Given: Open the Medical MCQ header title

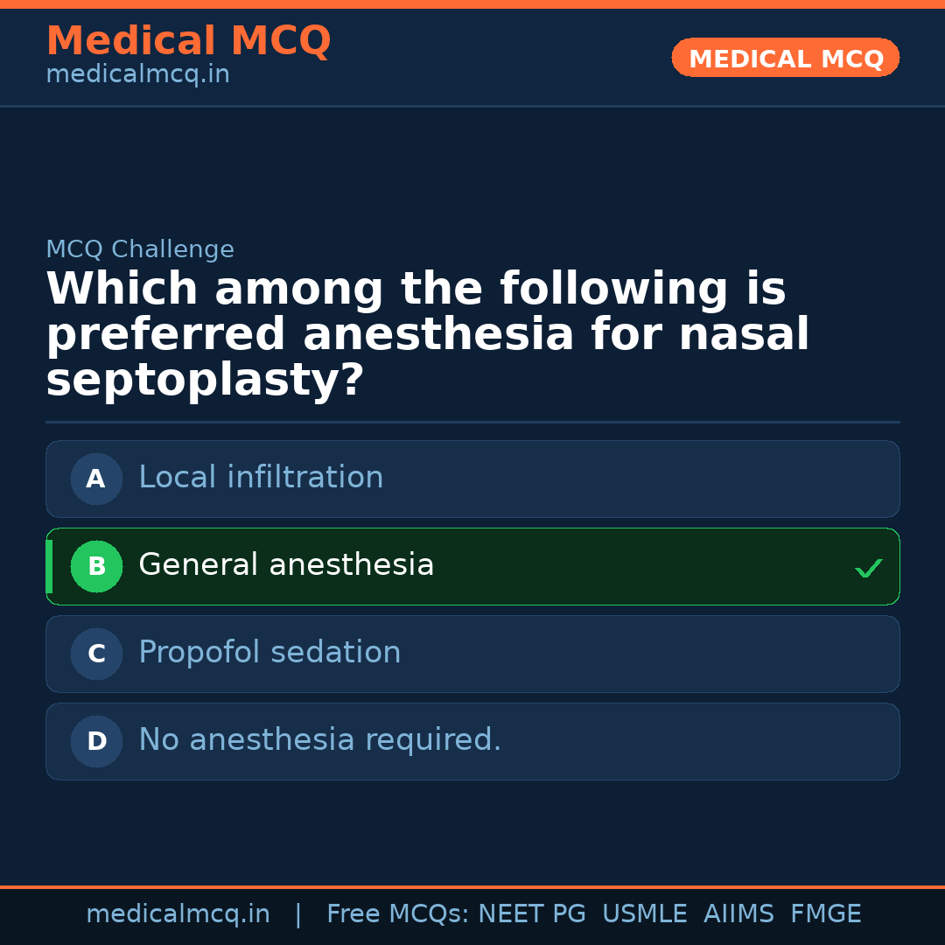Looking at the screenshot, I should pos(188,41).
